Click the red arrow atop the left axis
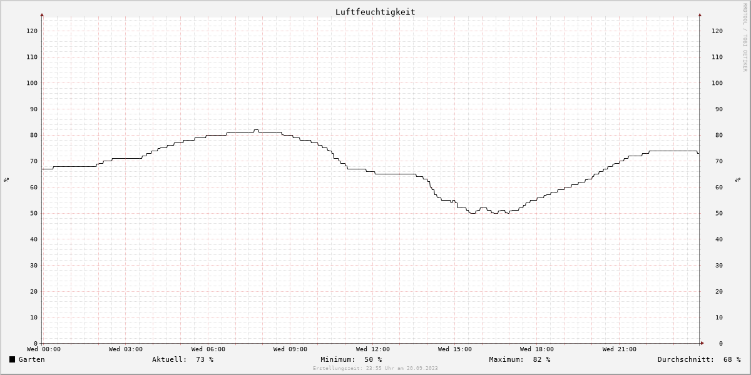 [42, 14]
